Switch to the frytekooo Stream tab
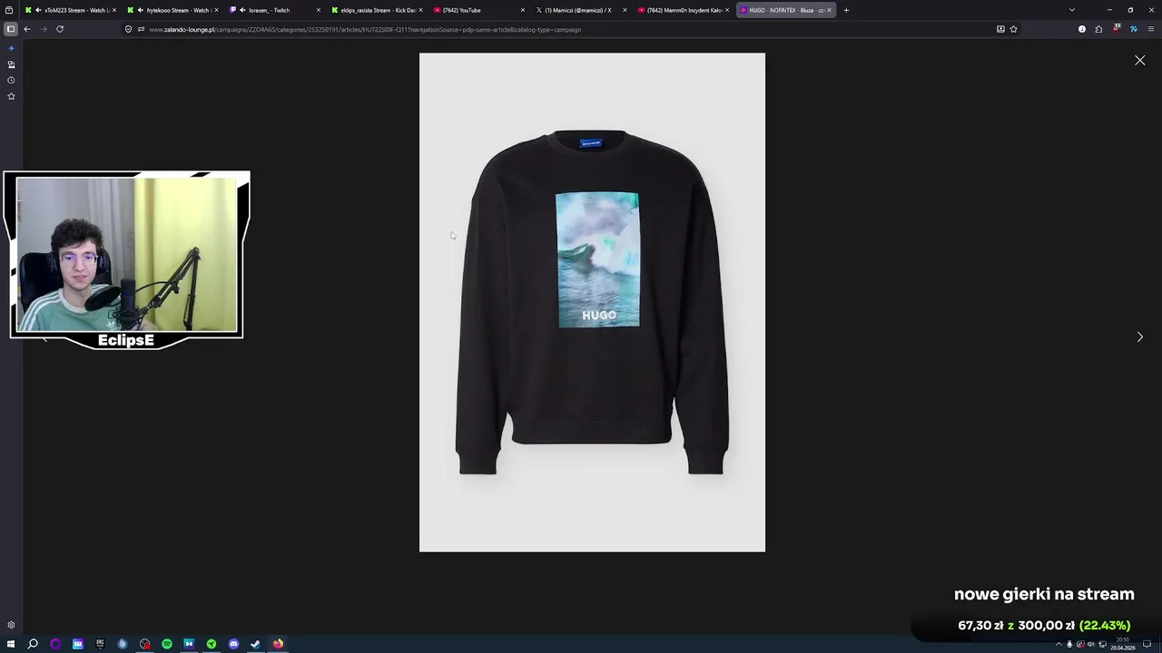This screenshot has width=1162, height=653. pos(173,10)
